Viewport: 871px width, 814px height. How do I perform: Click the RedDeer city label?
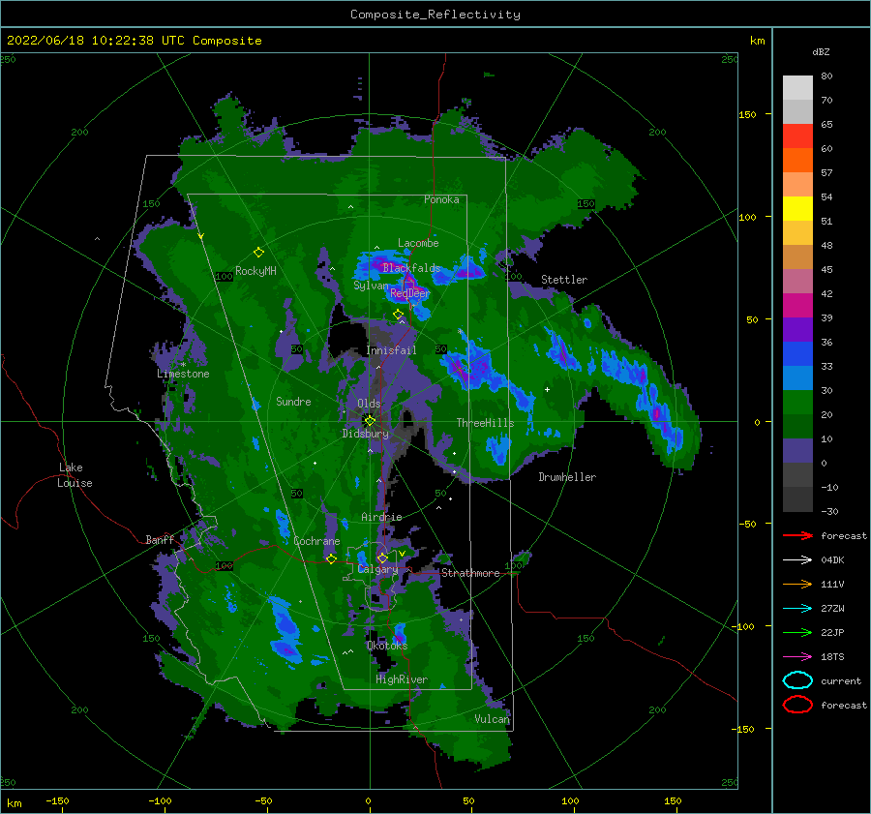click(410, 293)
